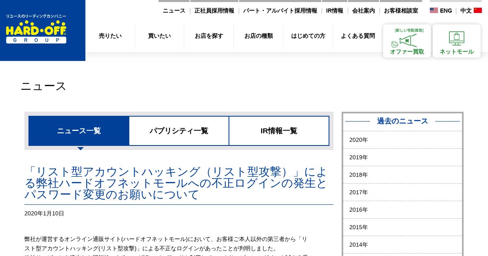
Task: Open 2017年 past news
Action: (x=403, y=192)
